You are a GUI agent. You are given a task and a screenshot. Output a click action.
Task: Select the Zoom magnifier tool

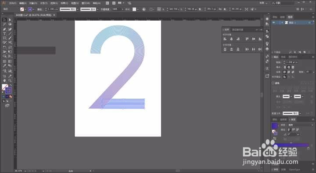click(10, 80)
